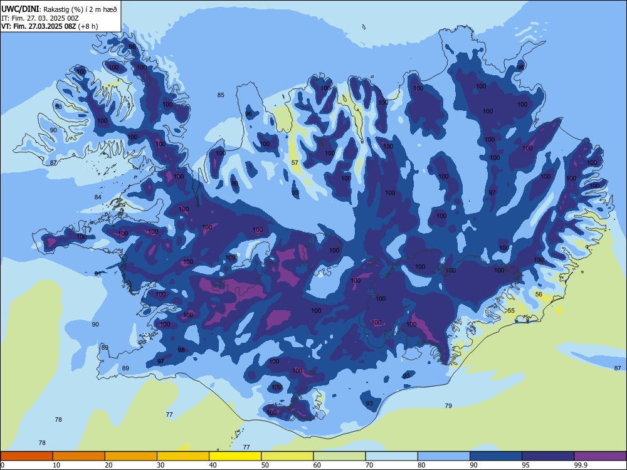The image size is (627, 470).
Task: Click the purple legend swatch above 99.9
Action: [x=600, y=456]
